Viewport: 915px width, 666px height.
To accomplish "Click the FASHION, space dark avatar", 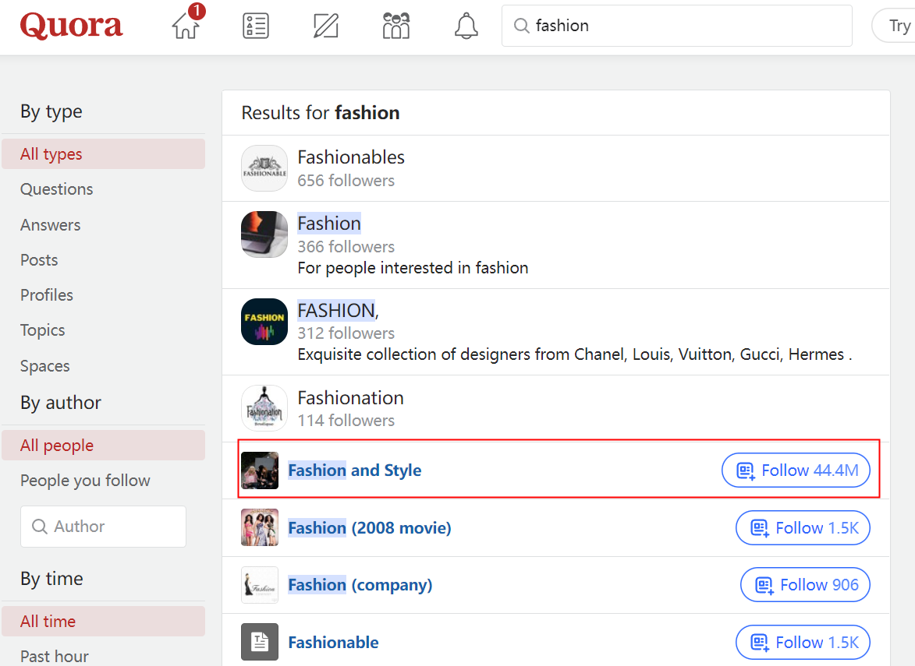I will (264, 321).
